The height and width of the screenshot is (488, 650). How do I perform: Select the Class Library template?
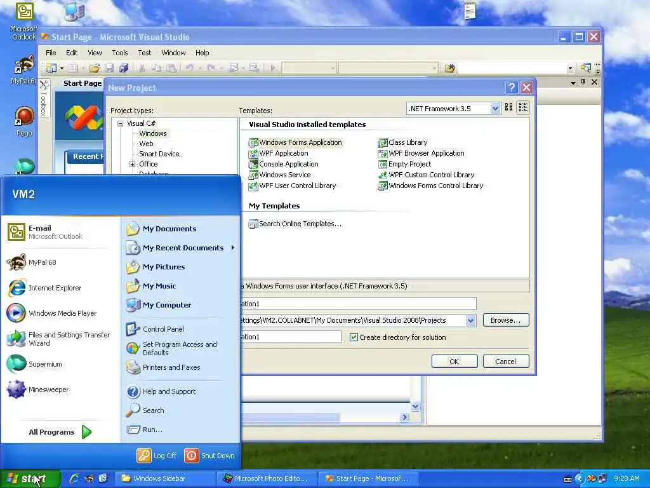402,142
